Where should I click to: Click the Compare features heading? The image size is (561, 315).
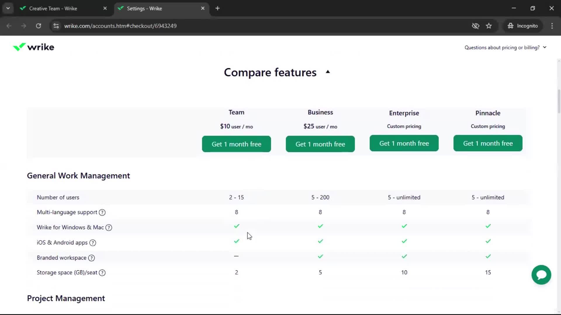point(270,72)
